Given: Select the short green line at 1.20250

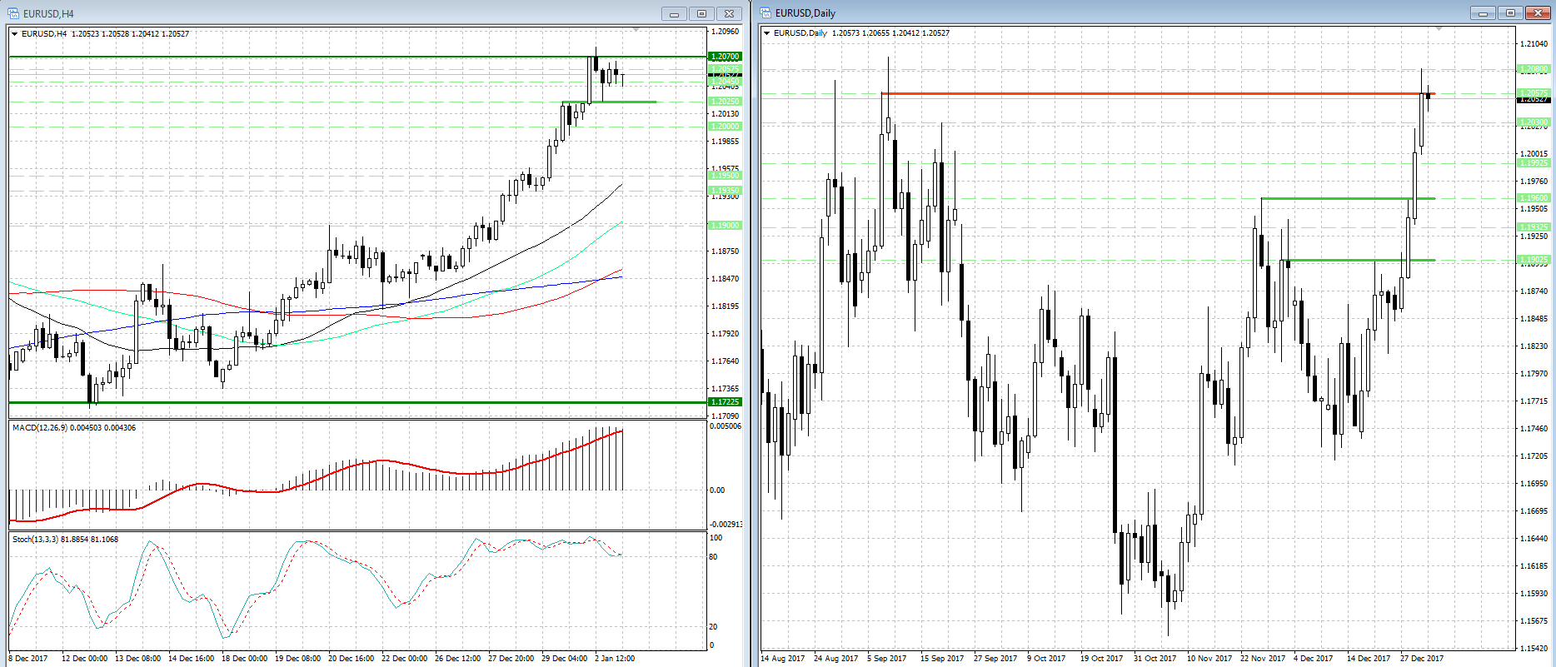Looking at the screenshot, I should [609, 102].
